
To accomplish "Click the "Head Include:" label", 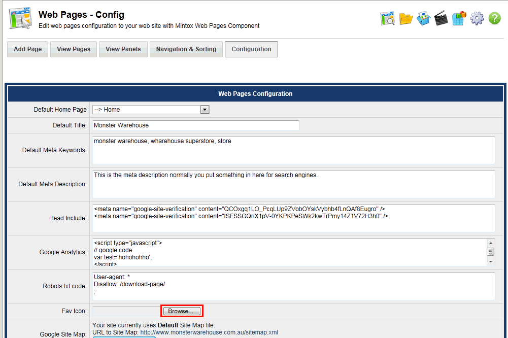I will (x=68, y=218).
